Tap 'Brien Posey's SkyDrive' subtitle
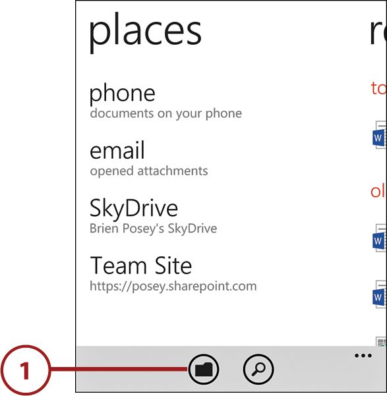 tap(153, 228)
